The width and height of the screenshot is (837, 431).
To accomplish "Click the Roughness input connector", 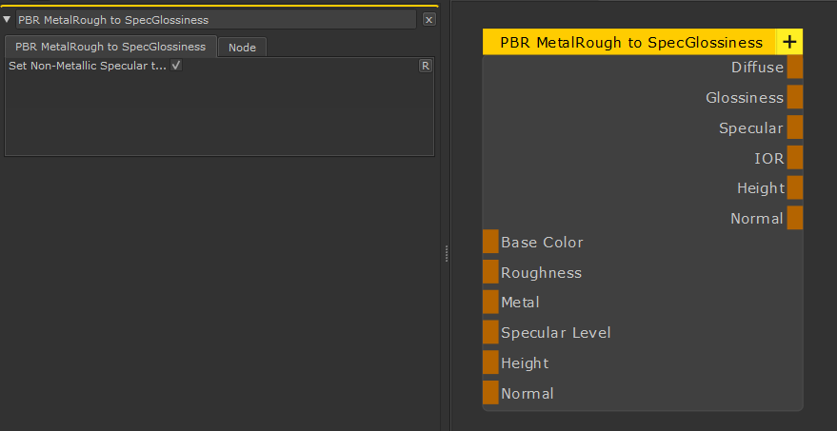I will [490, 272].
